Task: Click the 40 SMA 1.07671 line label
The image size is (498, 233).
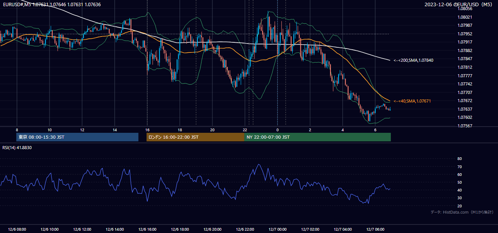Action: [412, 101]
